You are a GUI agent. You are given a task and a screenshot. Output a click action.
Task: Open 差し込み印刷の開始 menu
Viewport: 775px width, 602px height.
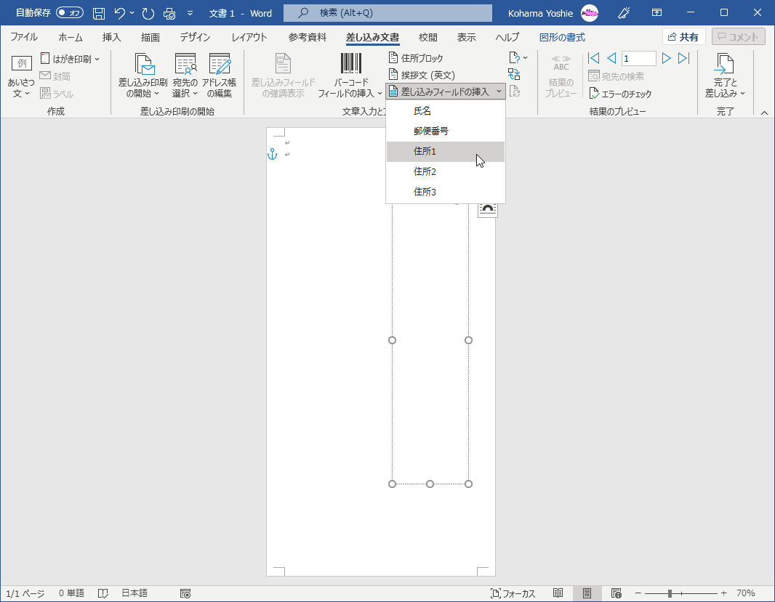point(142,76)
